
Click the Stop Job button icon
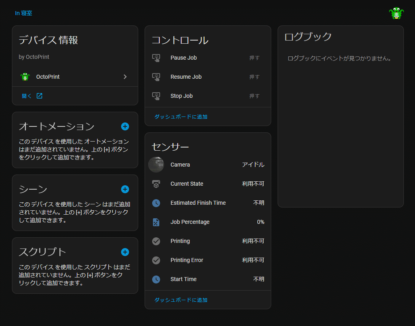click(x=156, y=96)
